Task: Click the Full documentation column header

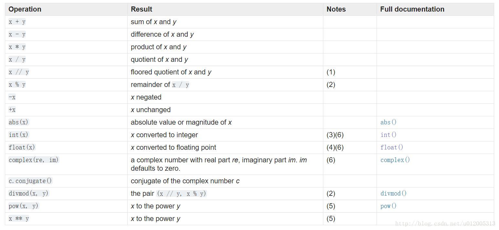Action: 412,9
